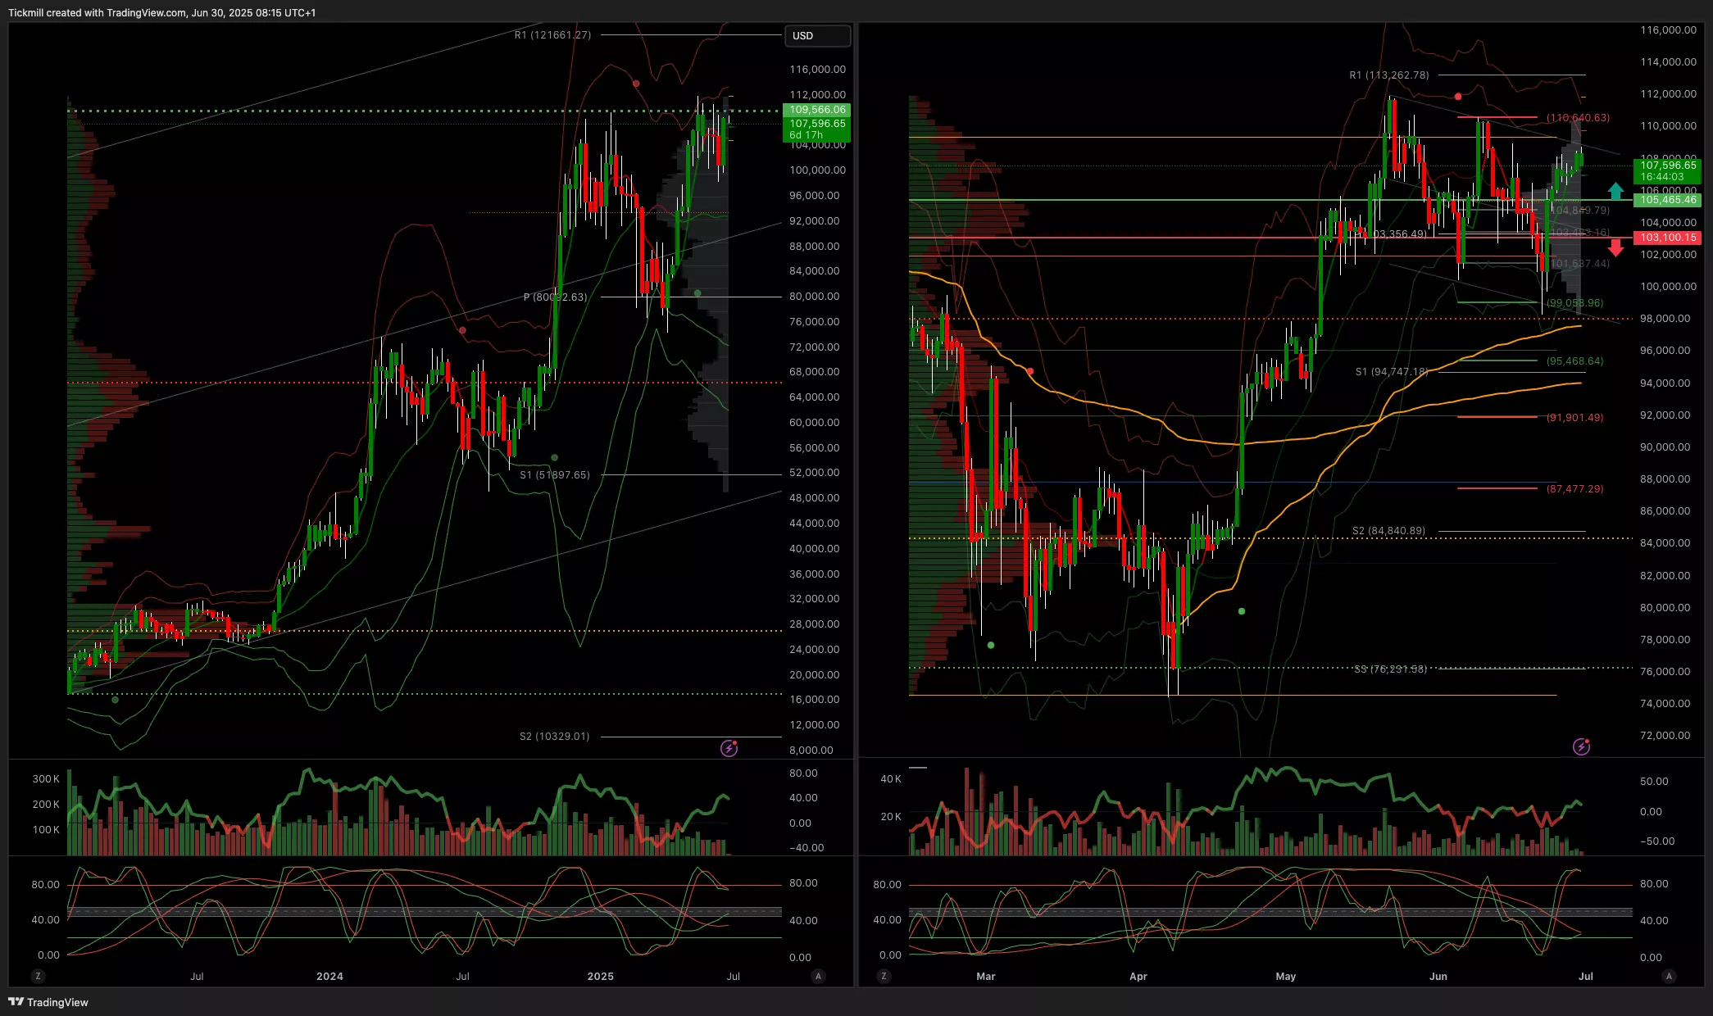The width and height of the screenshot is (1713, 1016).
Task: Click the 2024 label on time axis
Action: [x=329, y=976]
